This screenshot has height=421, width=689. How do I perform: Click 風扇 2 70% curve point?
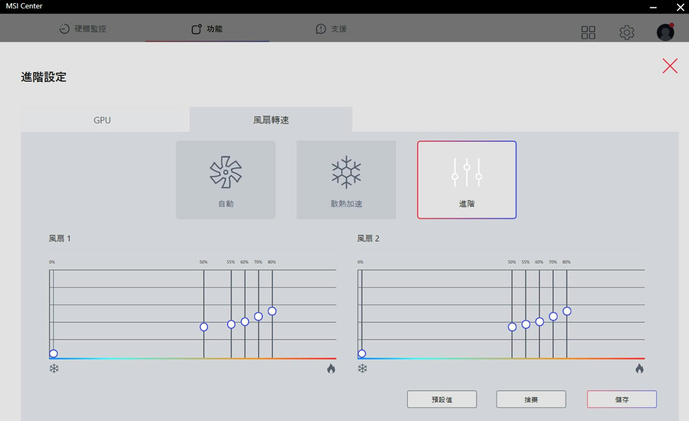click(553, 316)
